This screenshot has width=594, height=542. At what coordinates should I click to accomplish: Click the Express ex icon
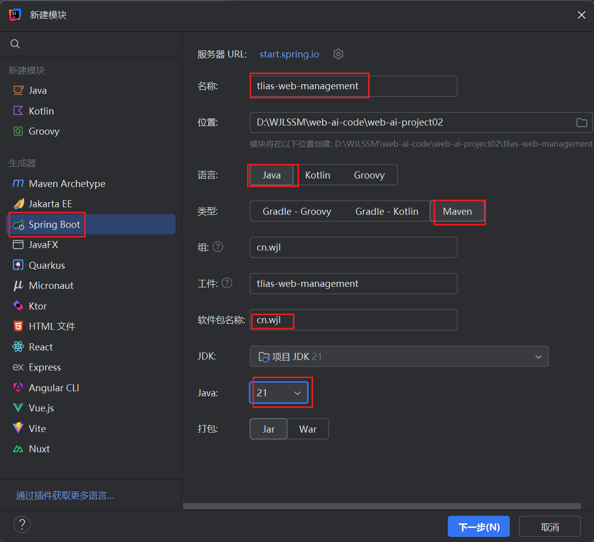18,367
